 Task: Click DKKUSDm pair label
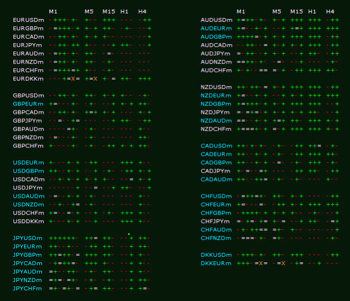point(216,255)
